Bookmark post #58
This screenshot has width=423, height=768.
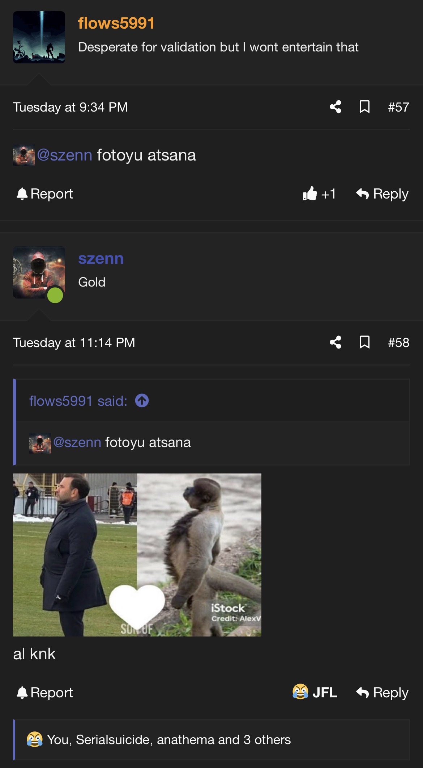[x=364, y=342]
